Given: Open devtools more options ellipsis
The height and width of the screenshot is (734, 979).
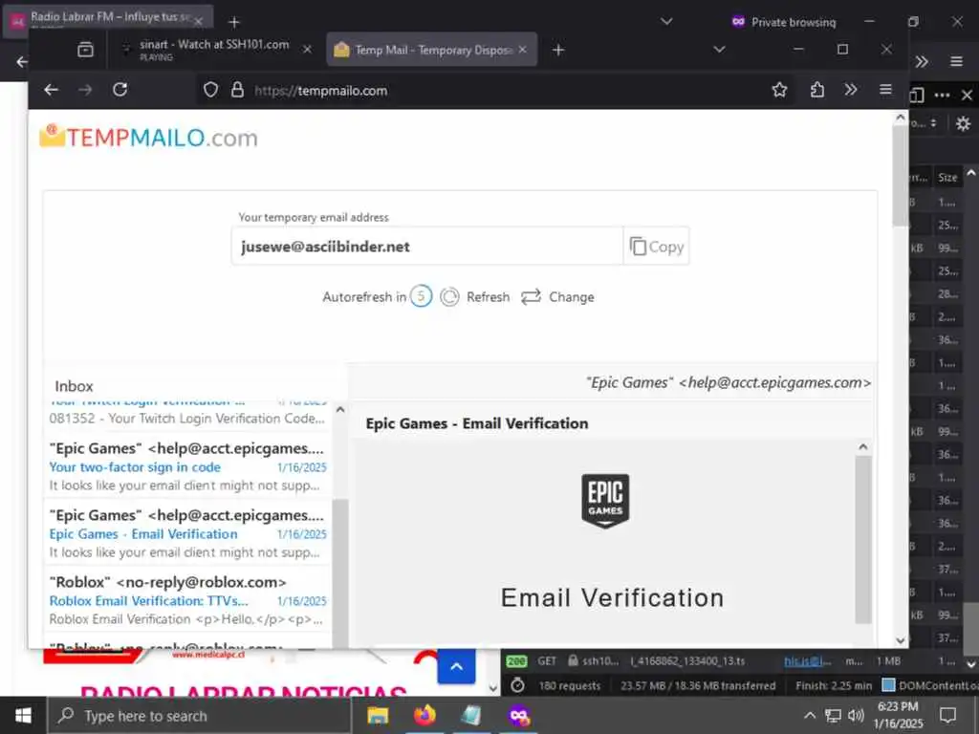Looking at the screenshot, I should click(x=942, y=95).
